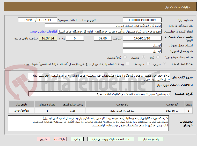Click the شماره نیاز number field
This screenshot has width=197, height=146.
(x=142, y=20)
